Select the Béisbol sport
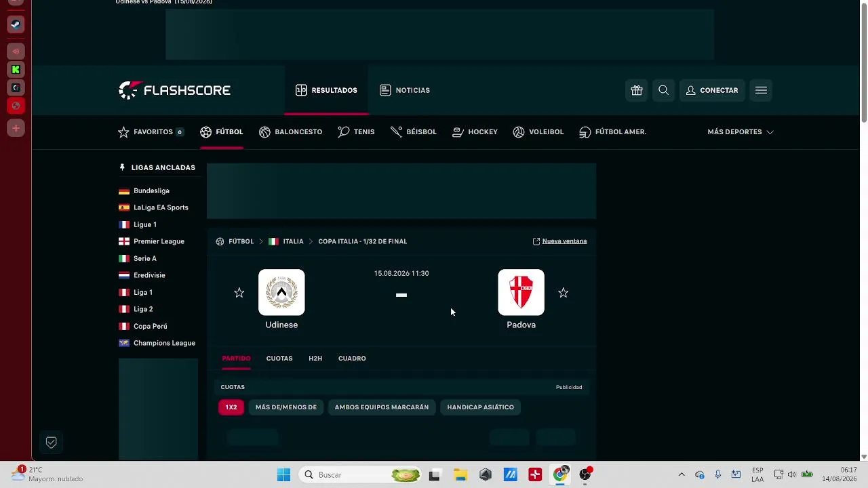 (x=414, y=131)
